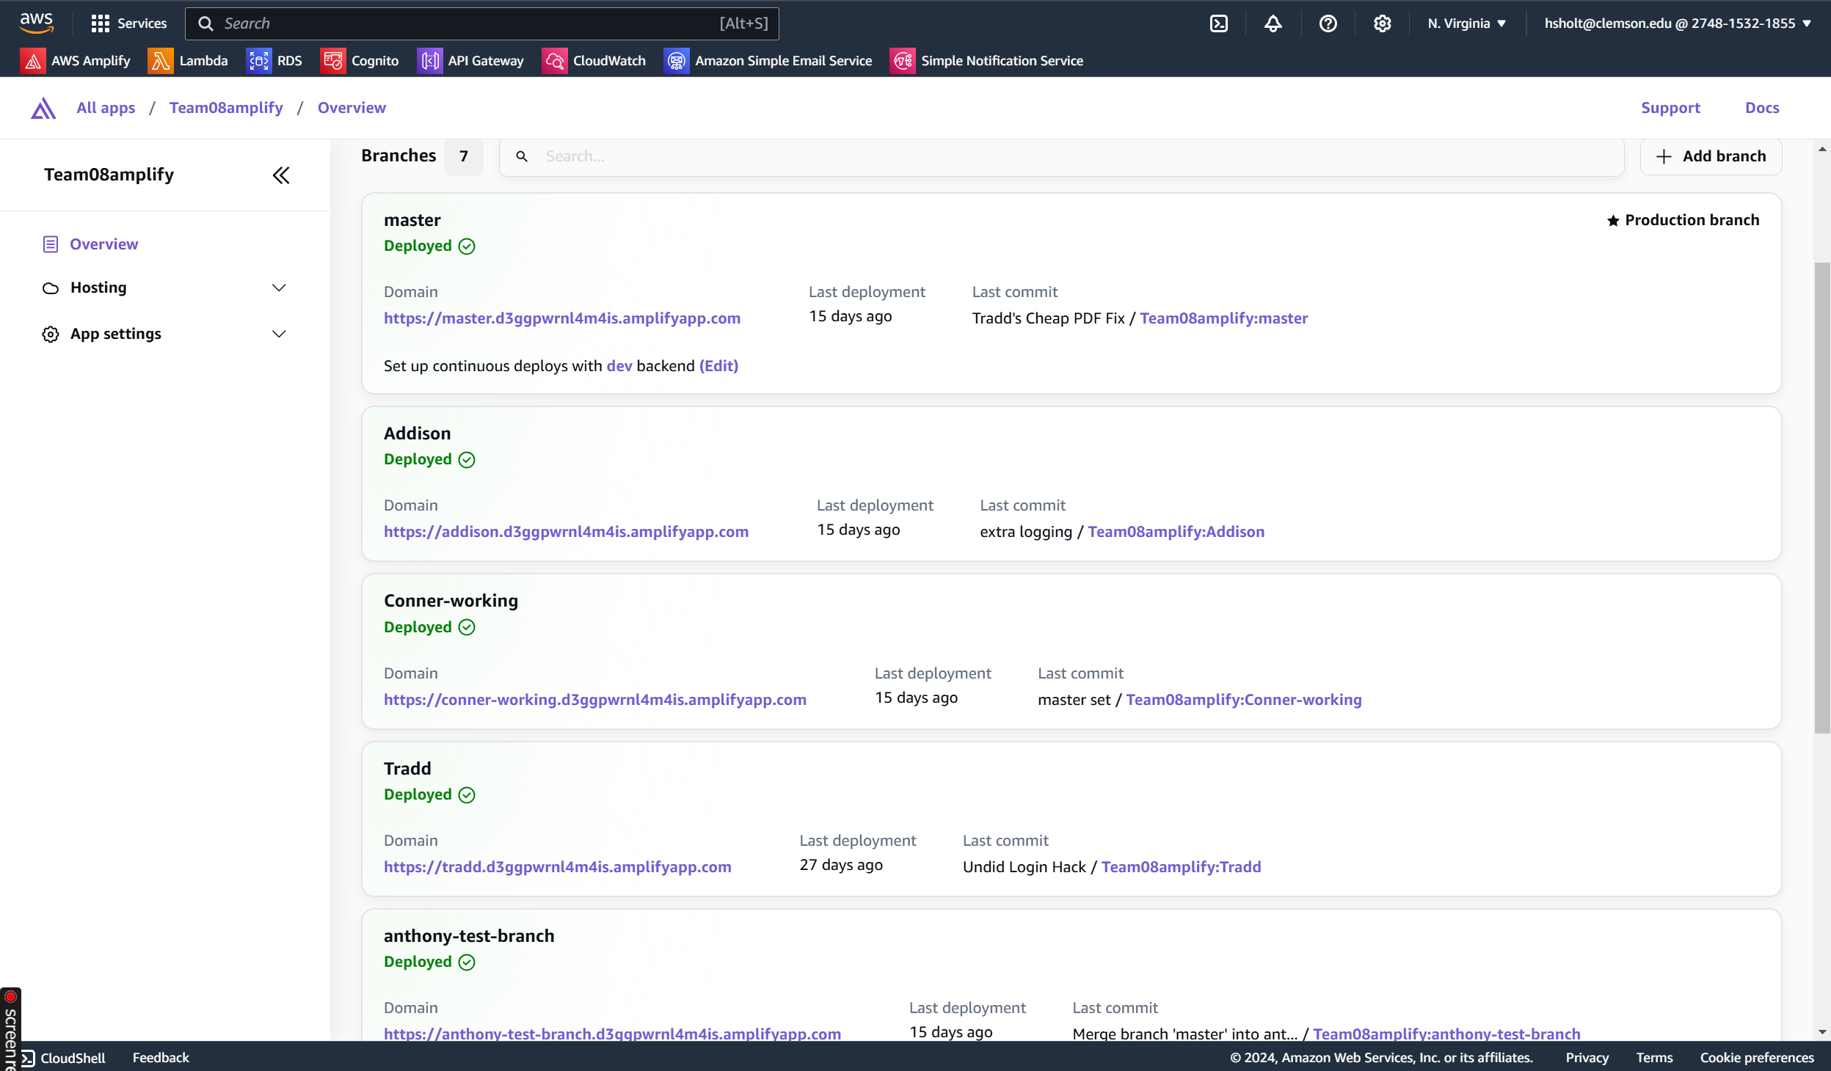1831x1071 pixels.
Task: Click the plus icon on Add branch
Action: tap(1664, 157)
